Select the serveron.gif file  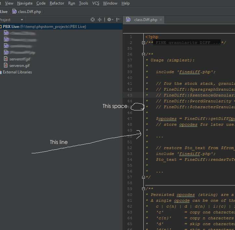(x=20, y=66)
